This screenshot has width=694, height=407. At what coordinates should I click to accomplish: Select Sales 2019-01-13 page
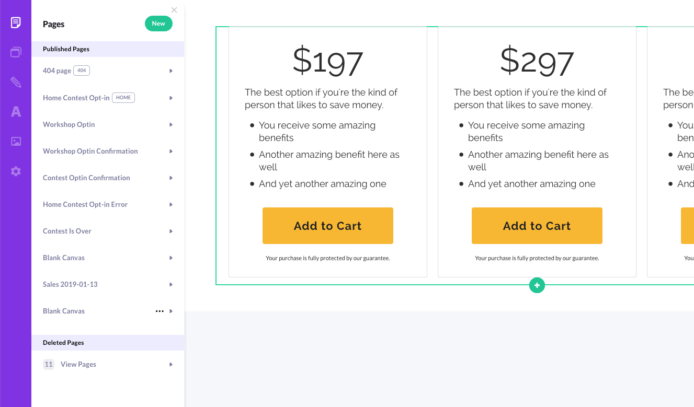(x=70, y=285)
